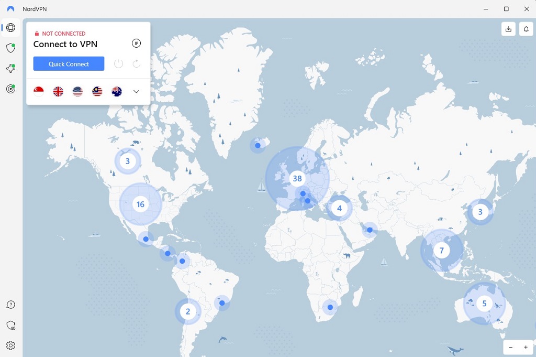The width and height of the screenshot is (536, 357).
Task: Connect using the United States flag
Action: click(x=77, y=91)
